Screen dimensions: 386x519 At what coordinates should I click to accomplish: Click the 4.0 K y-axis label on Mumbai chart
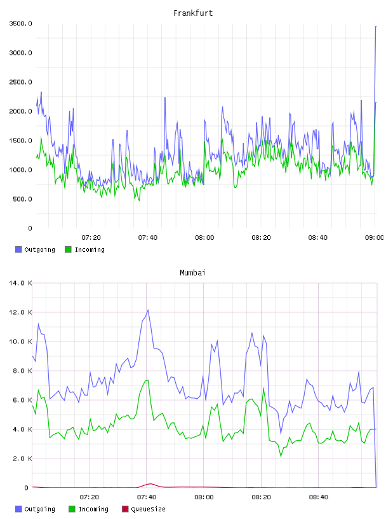click(22, 429)
